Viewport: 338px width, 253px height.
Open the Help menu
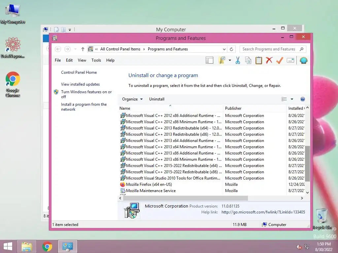110,60
